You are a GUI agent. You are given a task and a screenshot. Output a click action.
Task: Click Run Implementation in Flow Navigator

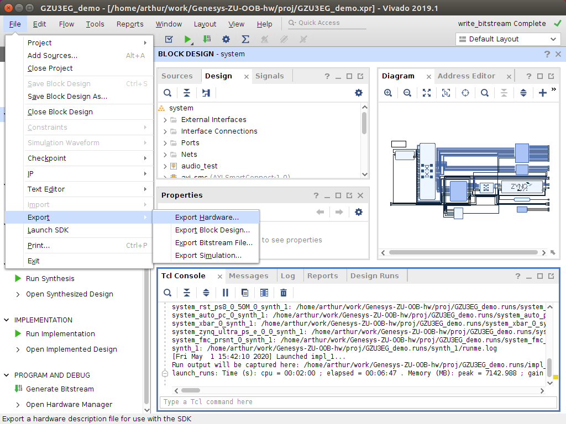[x=60, y=334]
